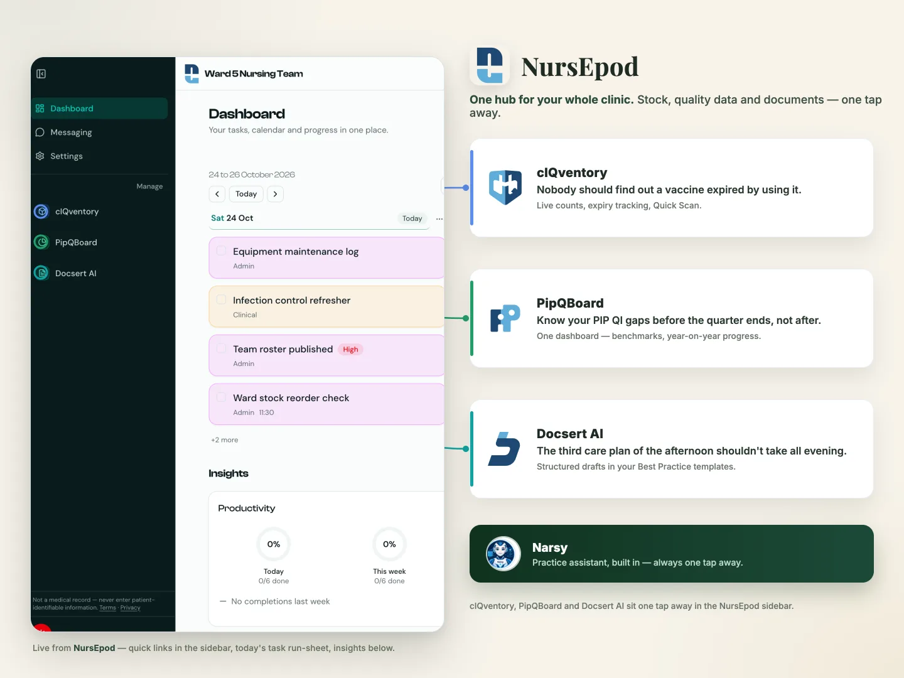The image size is (904, 678).
Task: Check the Ward stock reorder check task
Action: (x=222, y=397)
